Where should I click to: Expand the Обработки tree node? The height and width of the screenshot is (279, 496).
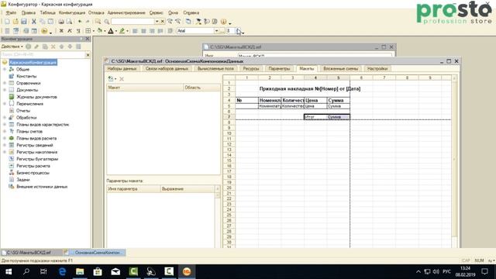coord(5,118)
